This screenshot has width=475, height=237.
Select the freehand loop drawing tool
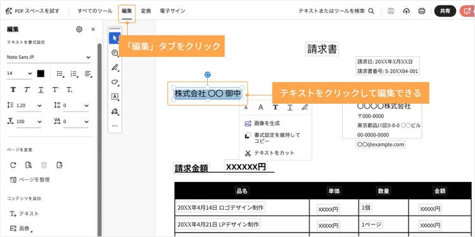pos(115,82)
